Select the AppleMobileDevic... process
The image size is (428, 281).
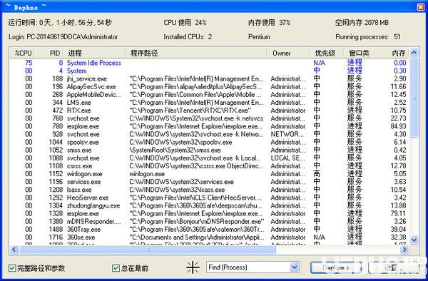210,95
